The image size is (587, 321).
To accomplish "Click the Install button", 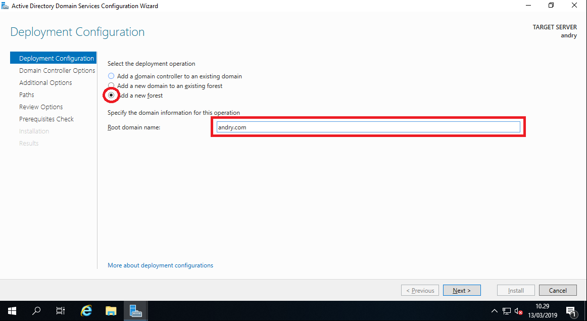I will click(516, 290).
